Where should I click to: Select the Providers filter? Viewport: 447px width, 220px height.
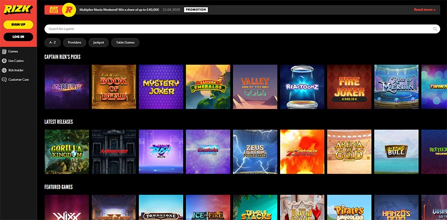pos(74,43)
